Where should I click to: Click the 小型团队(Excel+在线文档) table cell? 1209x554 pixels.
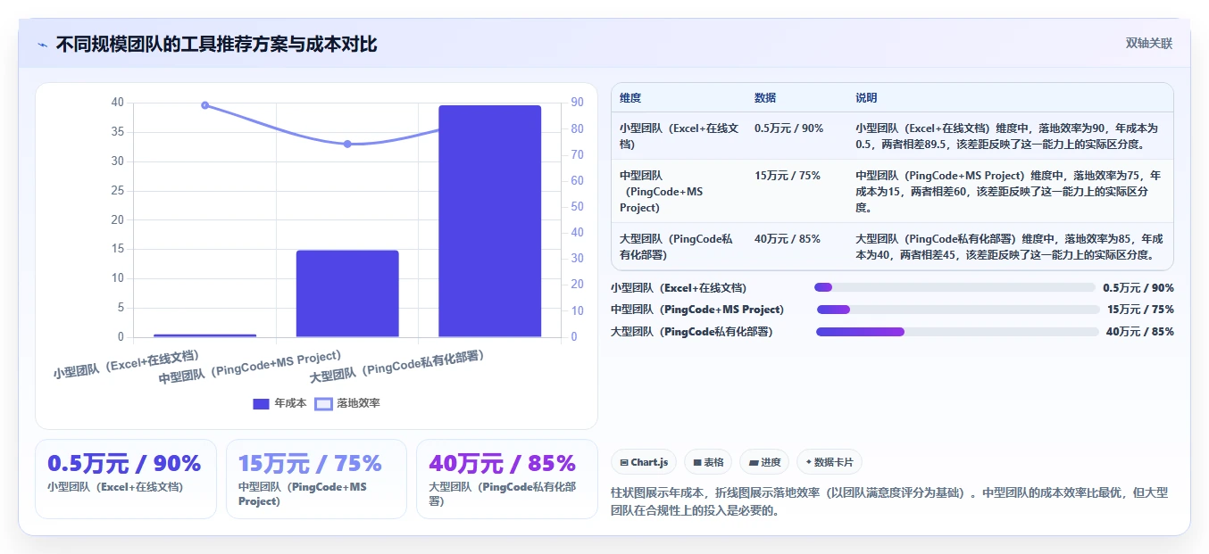pyautogui.click(x=680, y=136)
